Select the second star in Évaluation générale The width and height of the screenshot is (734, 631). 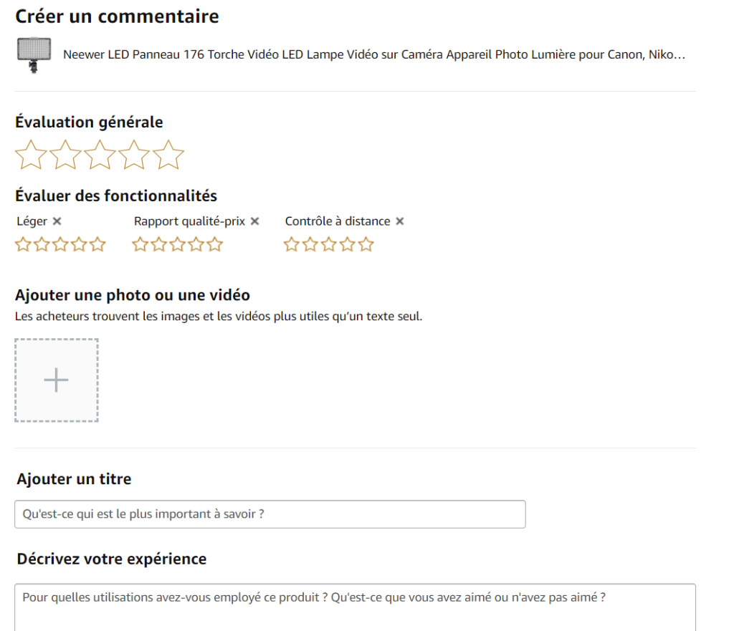[x=65, y=155]
